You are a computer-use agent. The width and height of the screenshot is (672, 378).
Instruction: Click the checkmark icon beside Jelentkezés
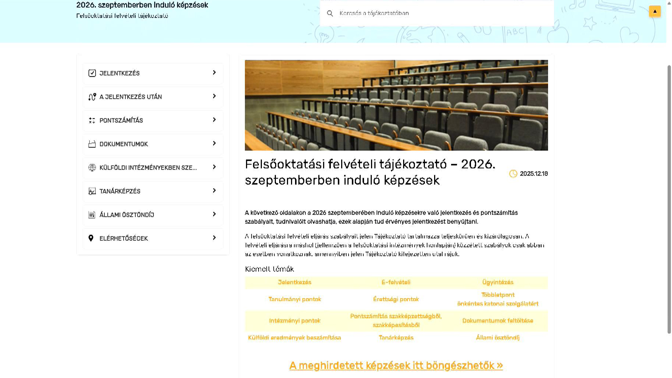(92, 73)
